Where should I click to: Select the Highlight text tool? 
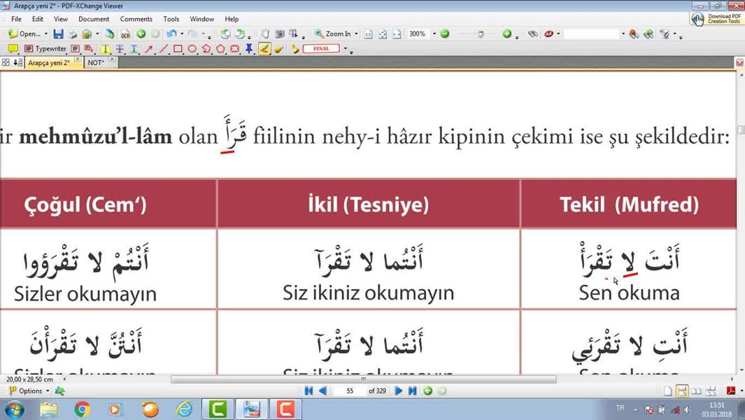[106, 48]
